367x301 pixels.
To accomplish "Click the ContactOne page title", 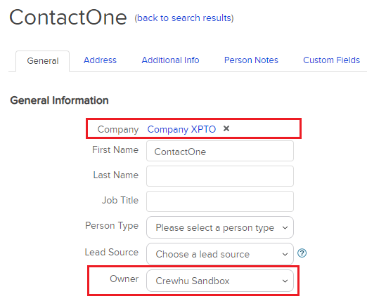I will pyautogui.click(x=68, y=18).
